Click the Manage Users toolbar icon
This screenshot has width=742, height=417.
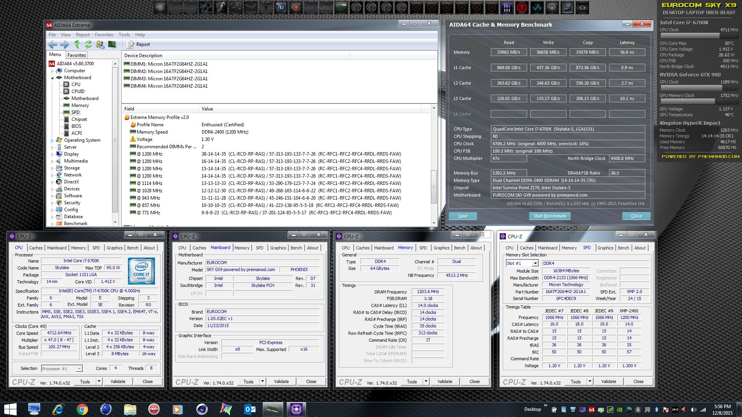pyautogui.click(x=100, y=44)
